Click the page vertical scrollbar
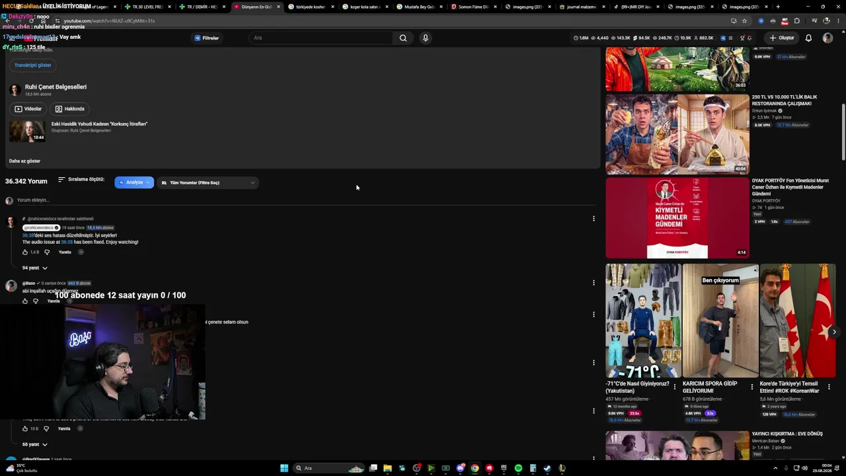Screen dimensions: 846x476 tap(843, 132)
